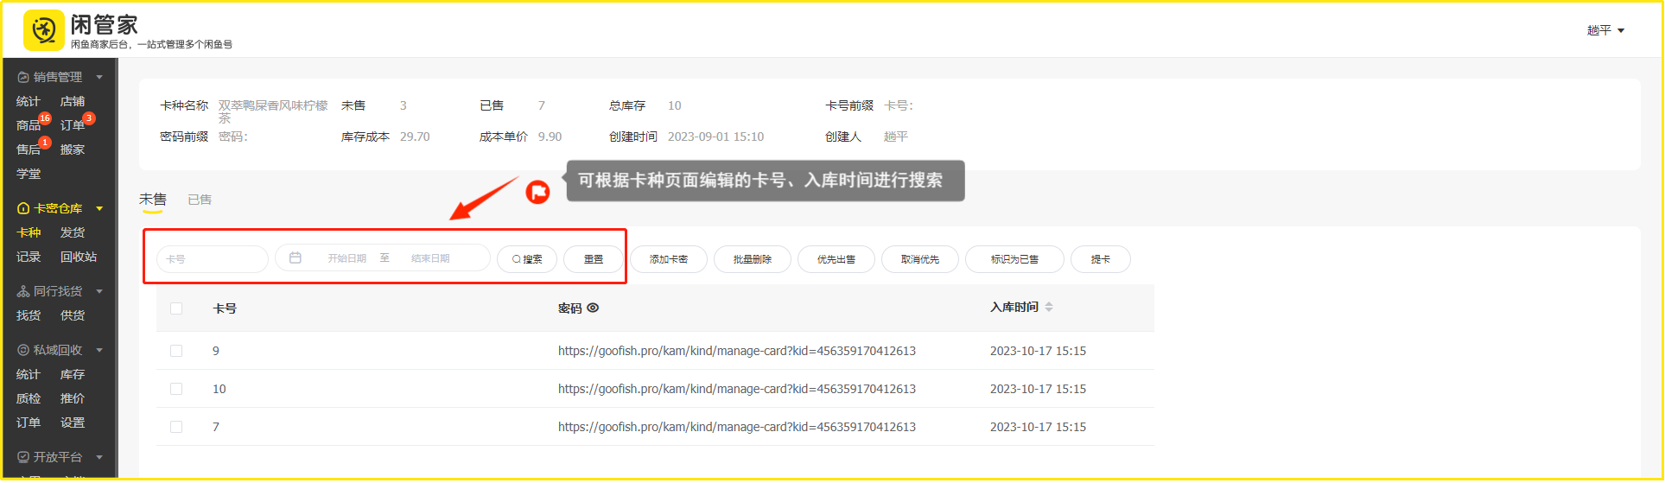Image resolution: width=1665 pixels, height=483 pixels.
Task: Click the 同行找货 sidebar section icon
Action: pyautogui.click(x=23, y=291)
